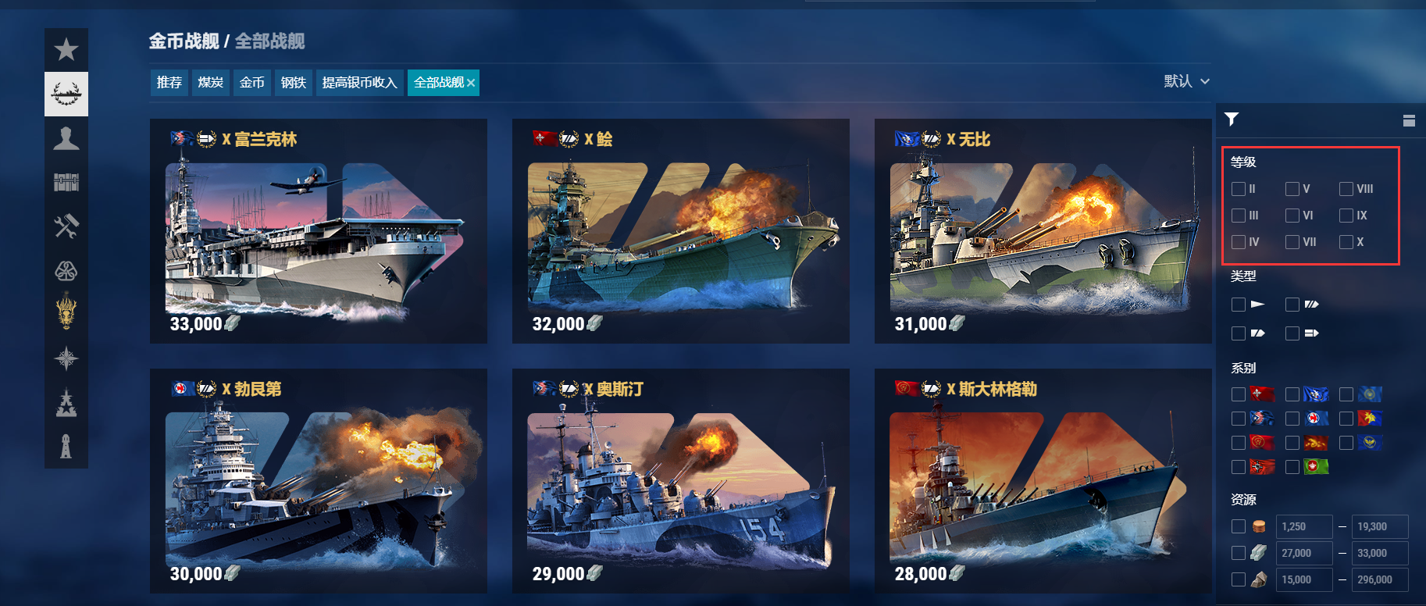The height and width of the screenshot is (606, 1426).
Task: Enable the tier VIII level checkbox
Action: coord(1346,189)
